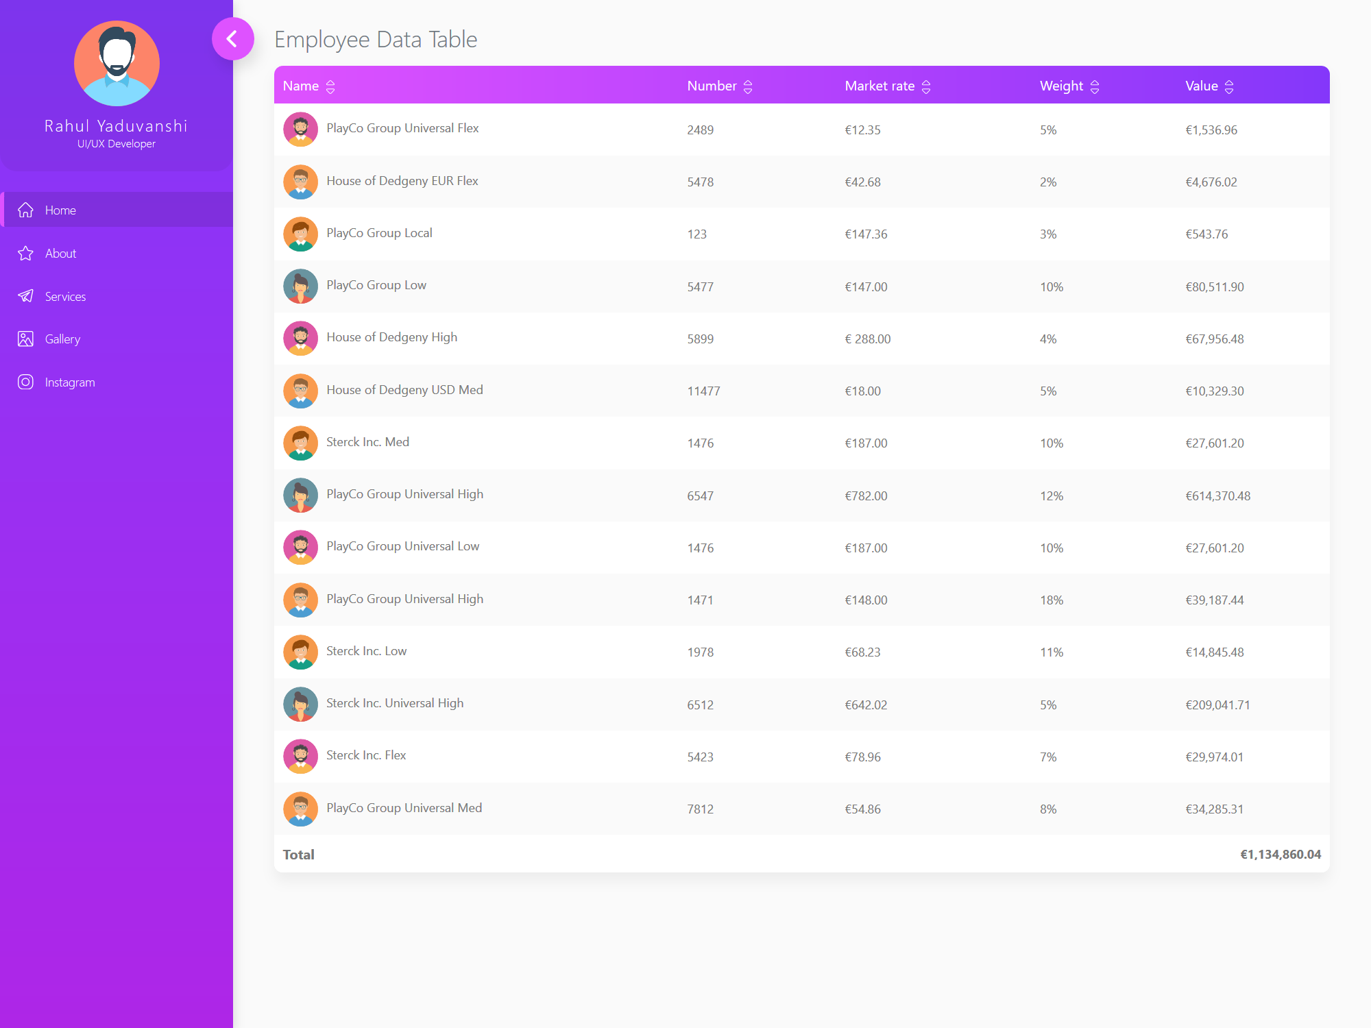Screen dimensions: 1371x1028
Task: Sort by Number column arrows
Action: click(x=748, y=87)
